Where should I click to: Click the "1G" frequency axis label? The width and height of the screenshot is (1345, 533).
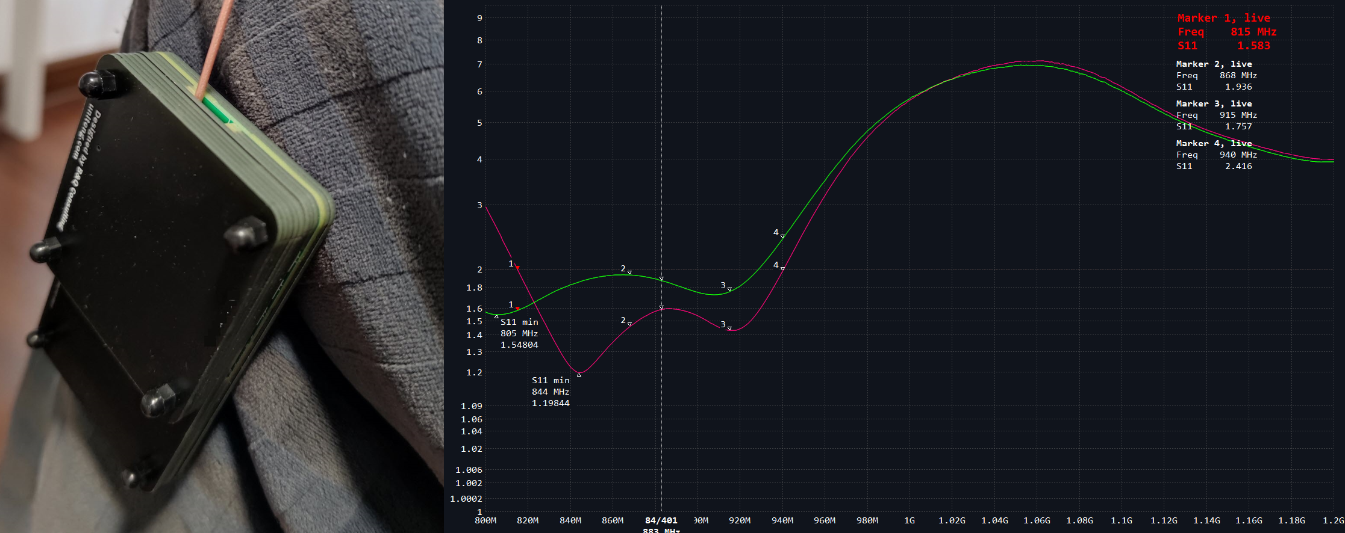pos(910,520)
